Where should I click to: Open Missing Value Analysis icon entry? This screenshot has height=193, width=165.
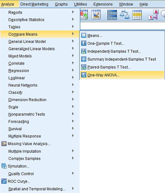(x=4, y=144)
